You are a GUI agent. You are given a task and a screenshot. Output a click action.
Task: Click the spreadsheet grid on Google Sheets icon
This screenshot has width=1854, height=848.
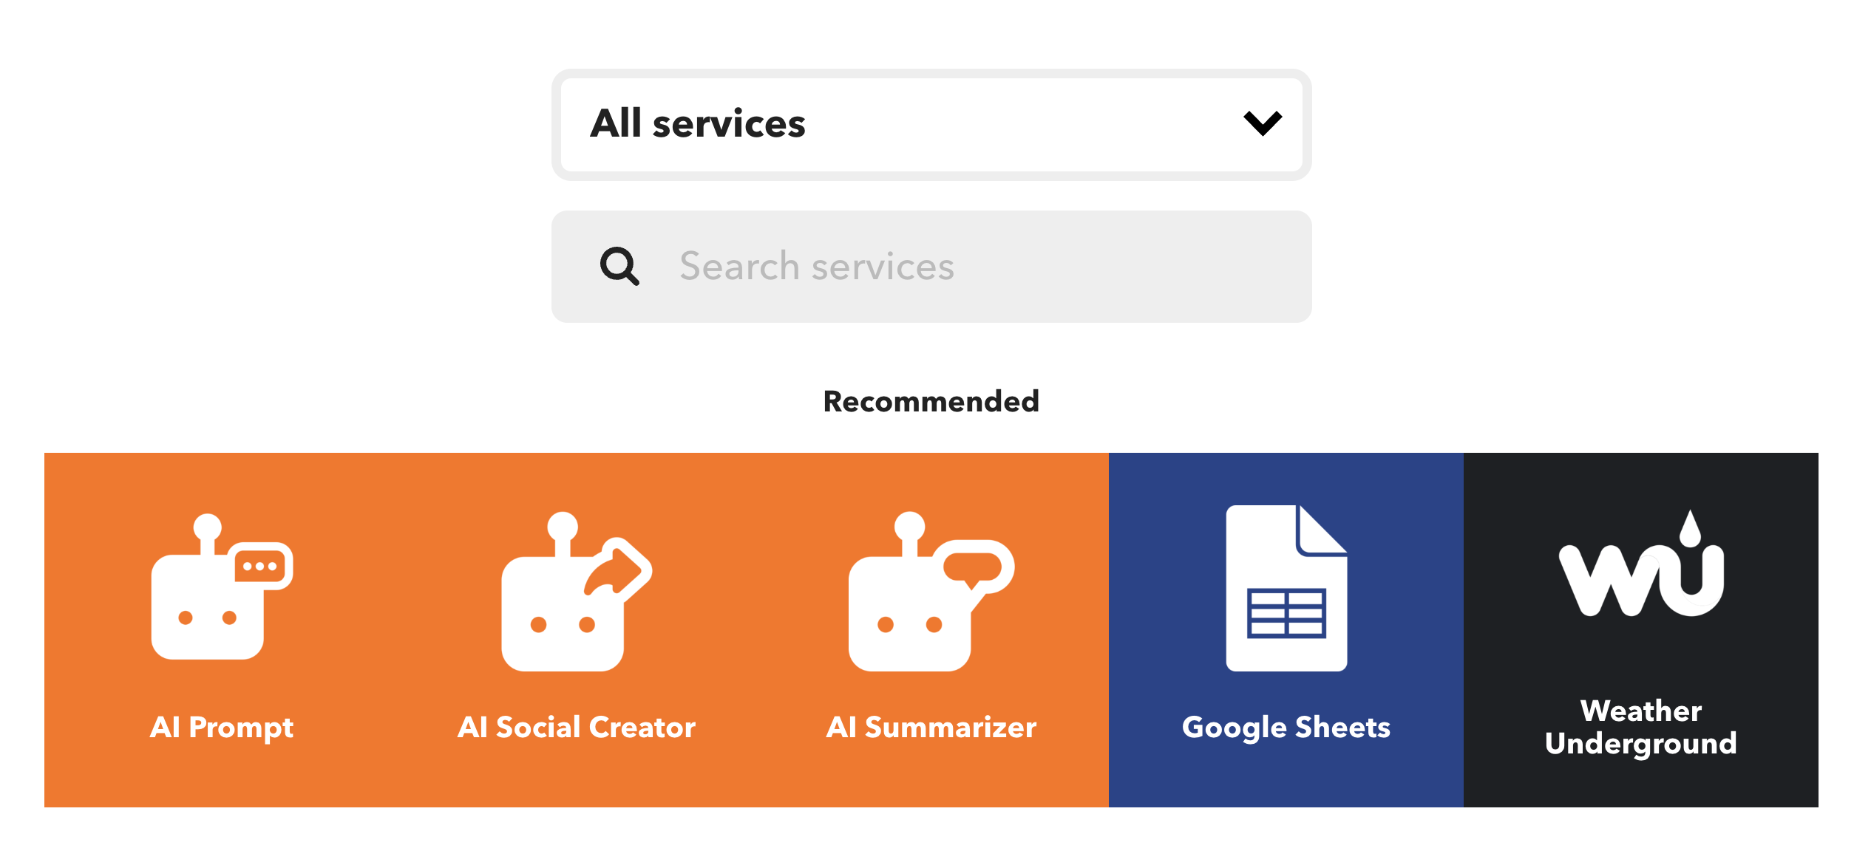point(1286,613)
